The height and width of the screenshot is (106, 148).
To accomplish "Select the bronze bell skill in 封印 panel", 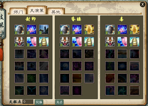I will coord(44,42).
